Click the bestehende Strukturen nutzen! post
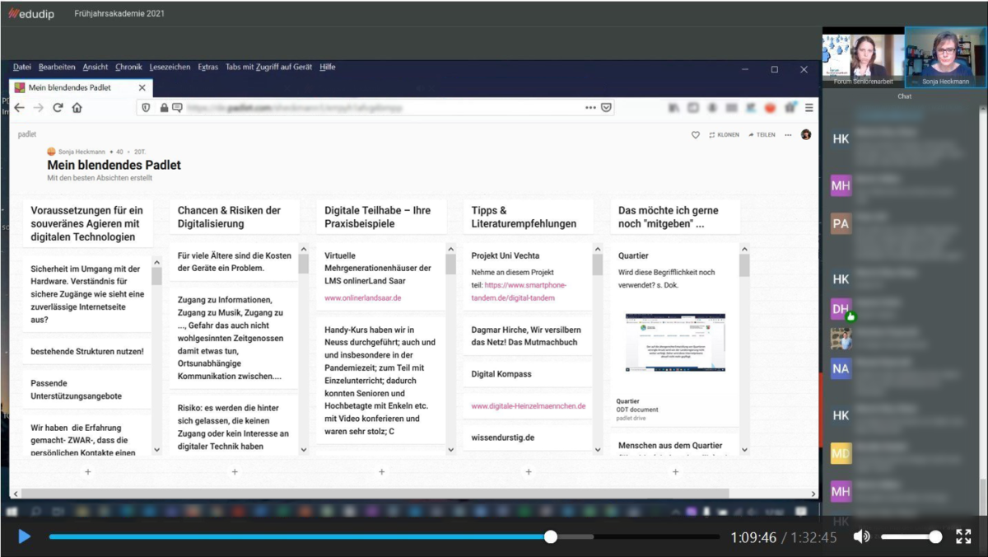 [87, 352]
